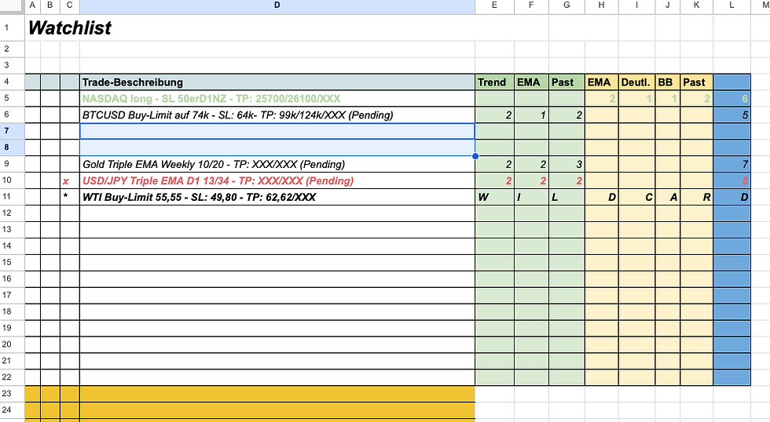Select column A header
The width and height of the screenshot is (770, 422).
(32, 5)
